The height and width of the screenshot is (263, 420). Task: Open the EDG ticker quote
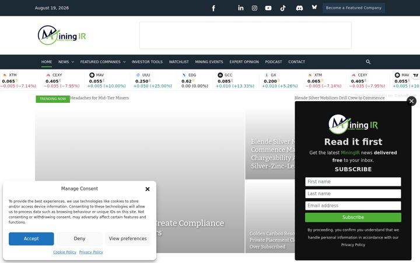pyautogui.click(x=195, y=80)
